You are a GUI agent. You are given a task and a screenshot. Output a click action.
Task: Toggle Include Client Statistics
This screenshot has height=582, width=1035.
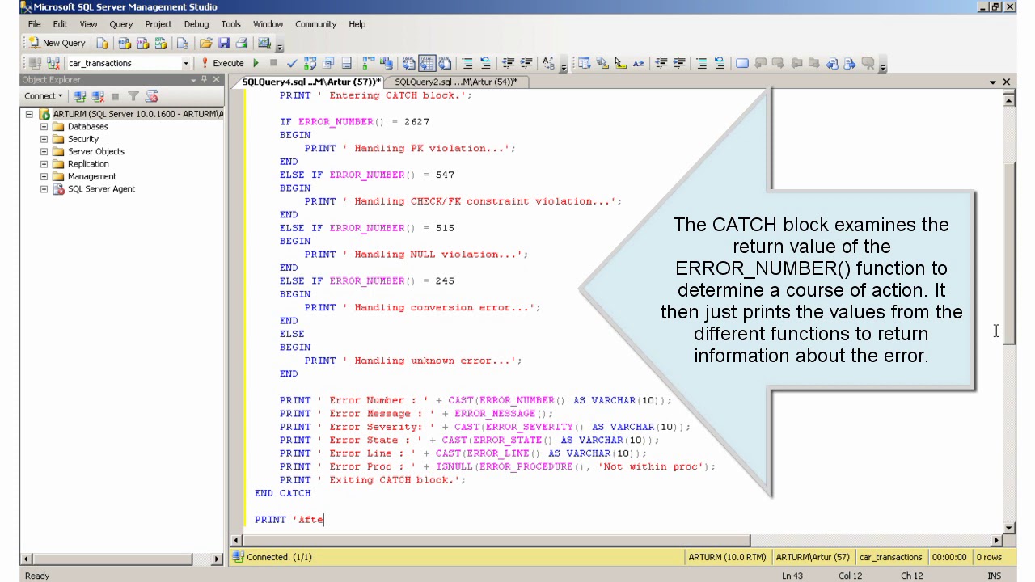[386, 63]
